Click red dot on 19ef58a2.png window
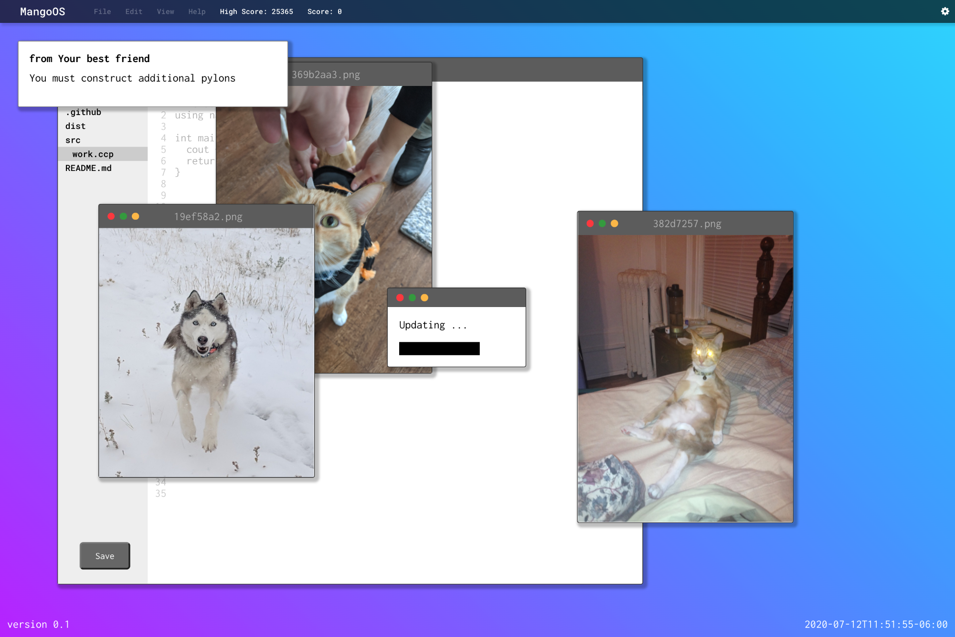This screenshot has height=637, width=955. point(111,216)
